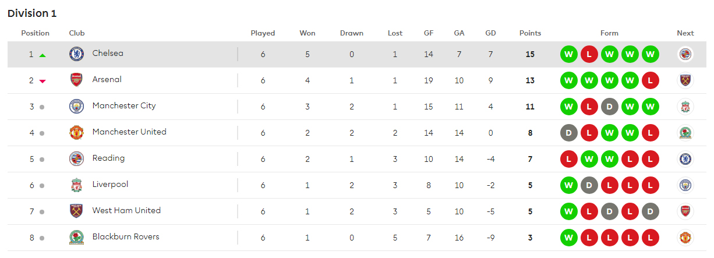Select Manchester City's grey draw badge in Form
Screen dimensions: 714x258
(609, 107)
